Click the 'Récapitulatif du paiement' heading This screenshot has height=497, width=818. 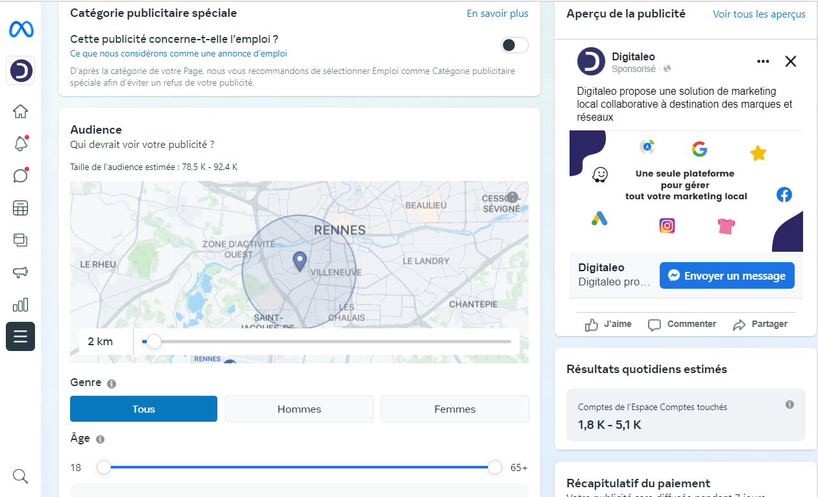coord(638,483)
